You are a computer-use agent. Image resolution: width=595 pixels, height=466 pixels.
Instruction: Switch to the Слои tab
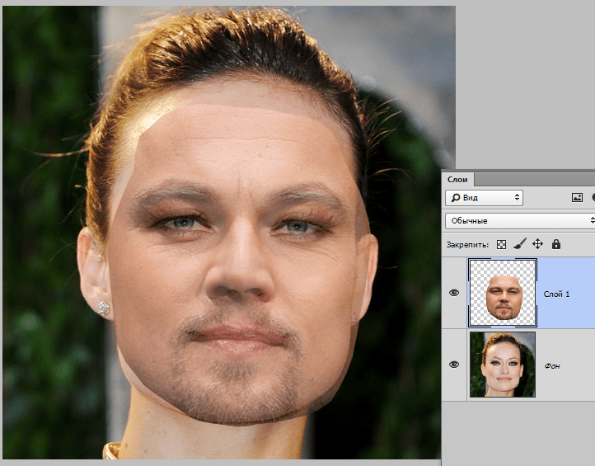457,179
